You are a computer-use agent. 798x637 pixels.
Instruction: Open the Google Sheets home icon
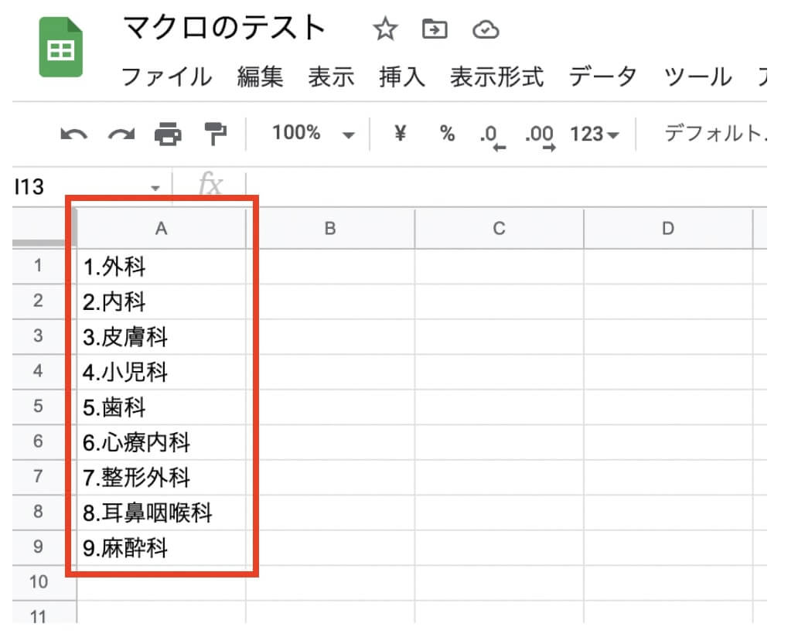[x=60, y=47]
